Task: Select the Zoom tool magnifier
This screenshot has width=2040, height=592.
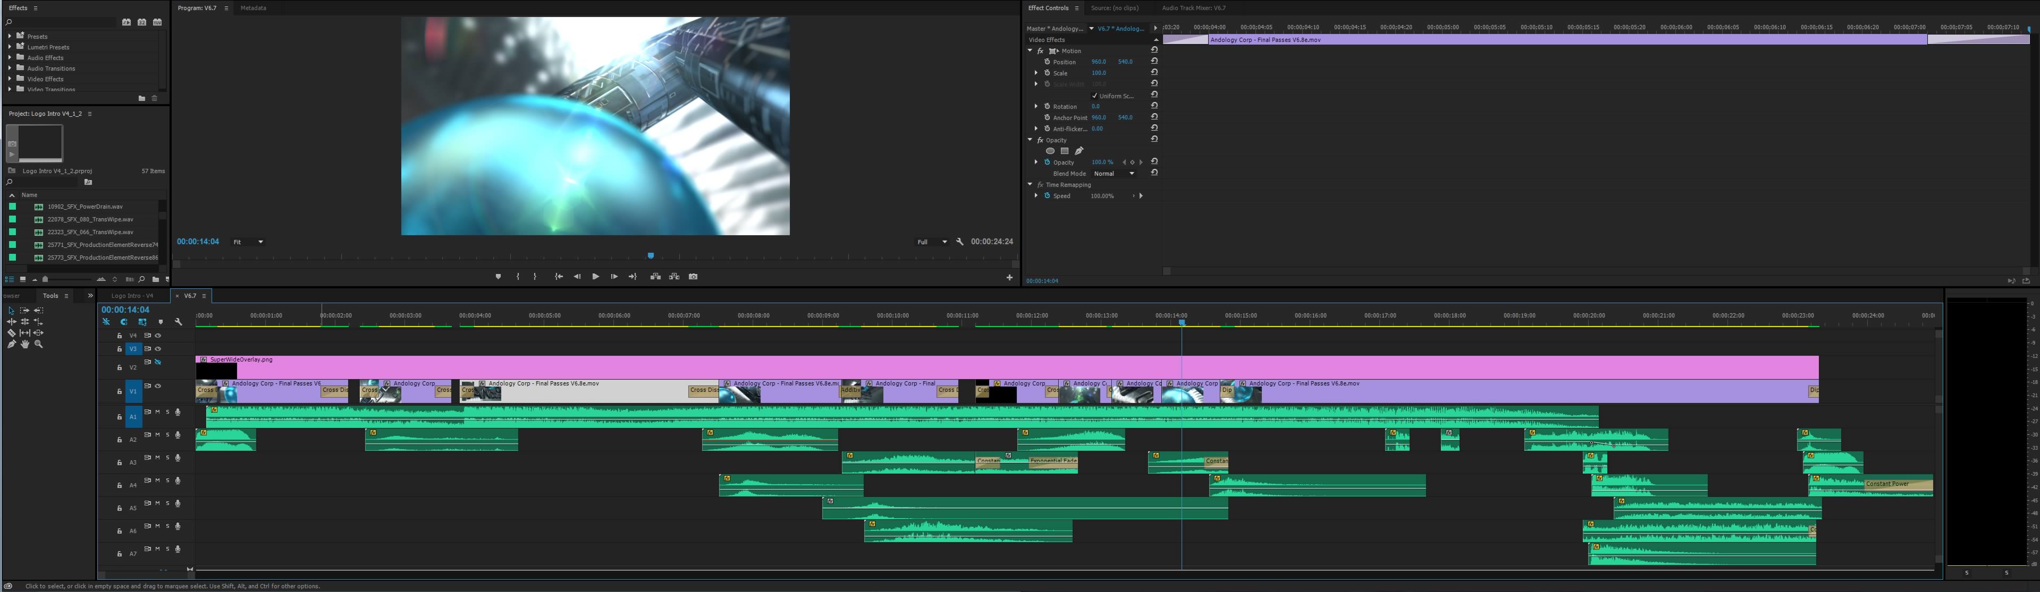Action: click(x=39, y=344)
